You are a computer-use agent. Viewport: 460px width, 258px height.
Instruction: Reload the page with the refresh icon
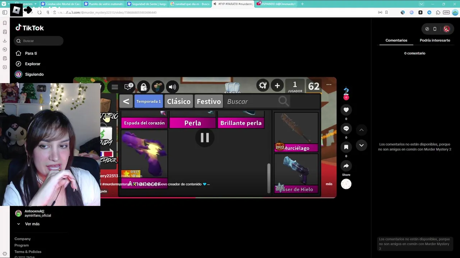tap(39, 13)
